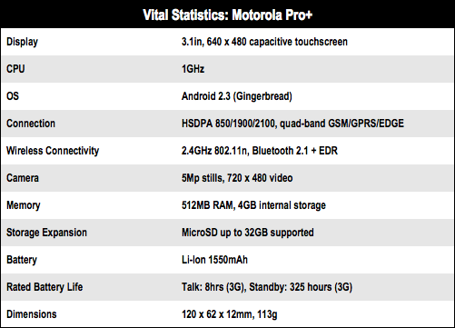Click the HSDPA 850/1900/2100 connection value
The image size is (455, 328).
(292, 124)
